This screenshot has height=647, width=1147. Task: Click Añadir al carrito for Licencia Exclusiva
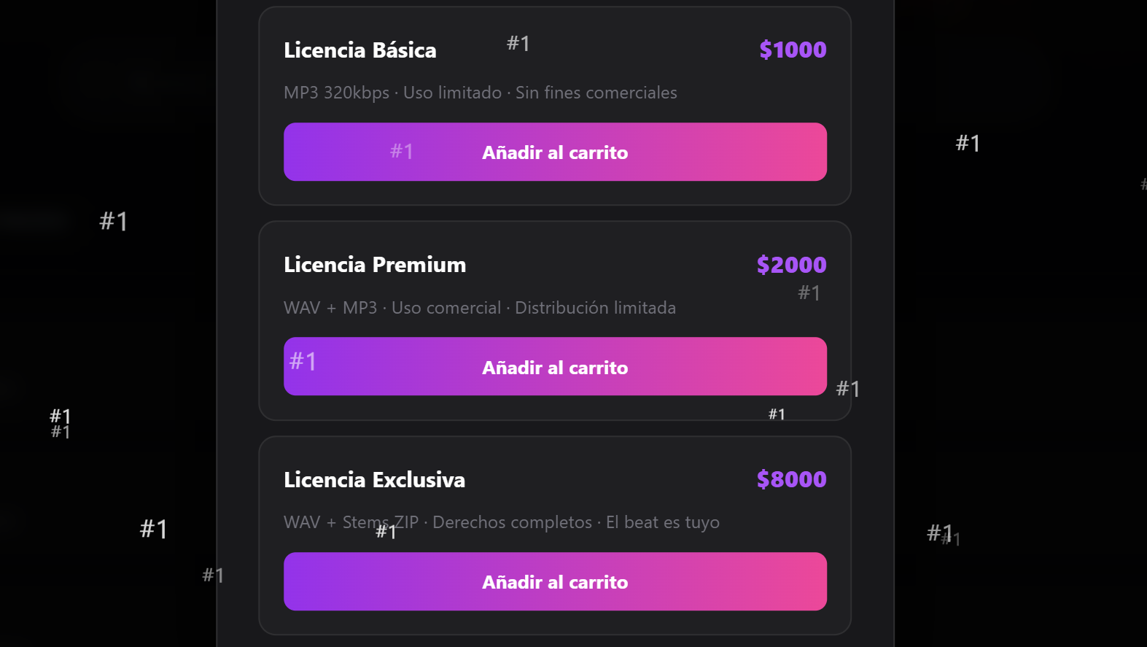(555, 581)
